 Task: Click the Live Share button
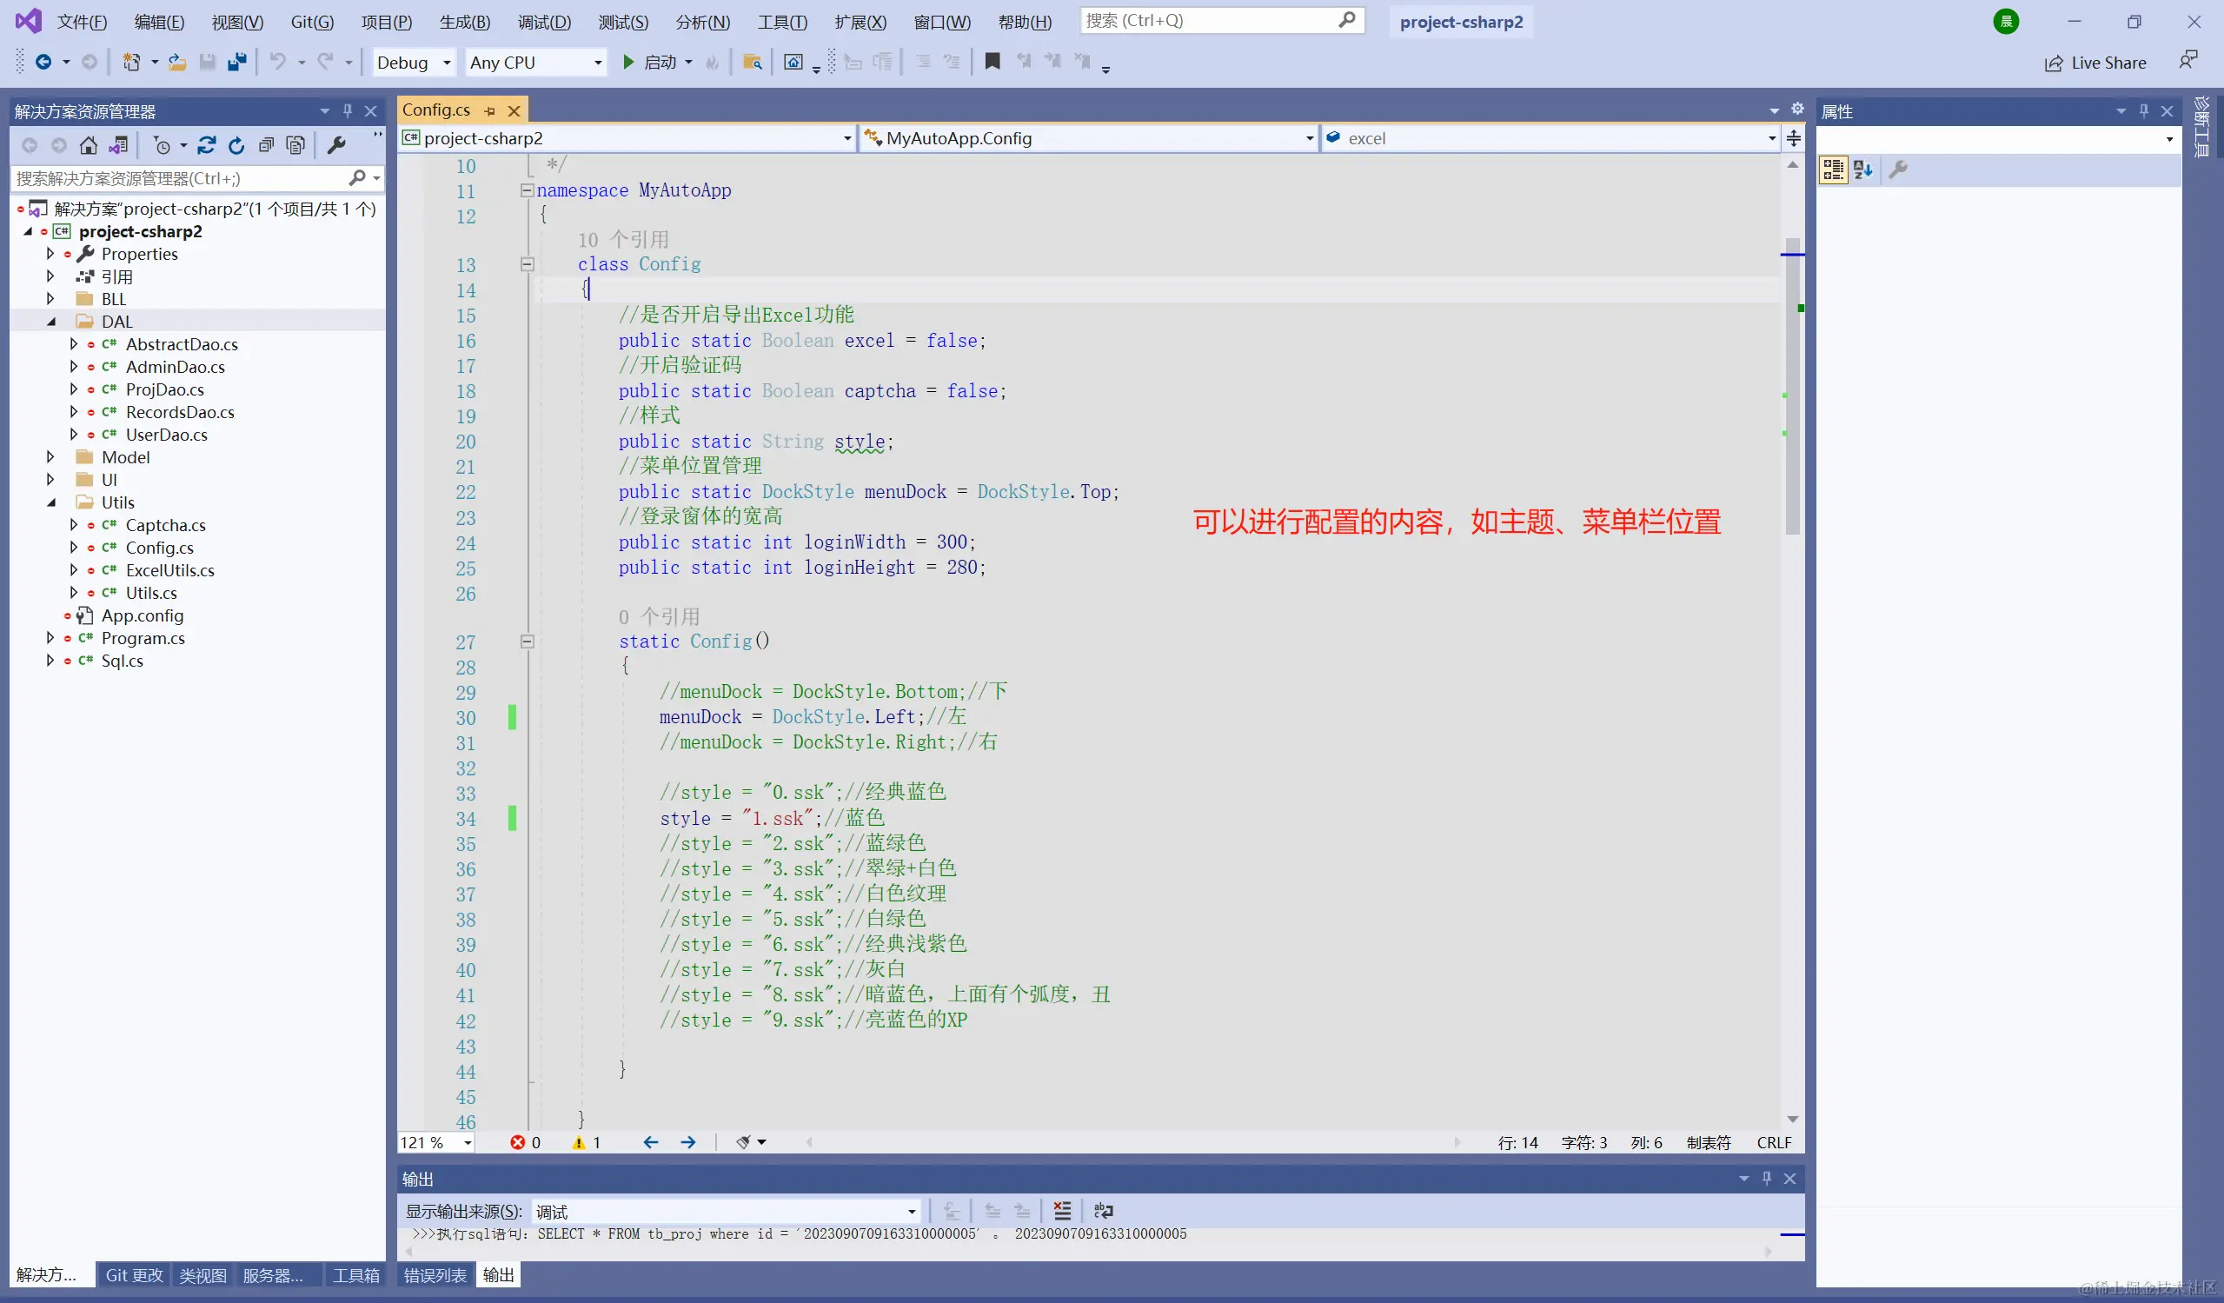click(x=2095, y=63)
